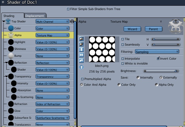185x127 pixels.
Task: Enable Premultiplied Alpha checkbox
Action: (x=82, y=79)
